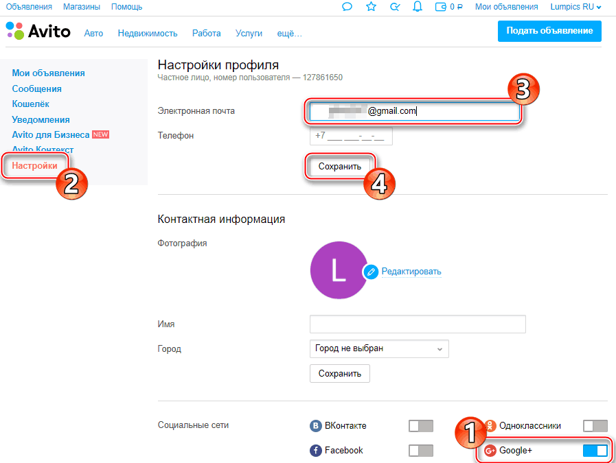Click the Avito logo
616x463 pixels.
pyautogui.click(x=38, y=31)
